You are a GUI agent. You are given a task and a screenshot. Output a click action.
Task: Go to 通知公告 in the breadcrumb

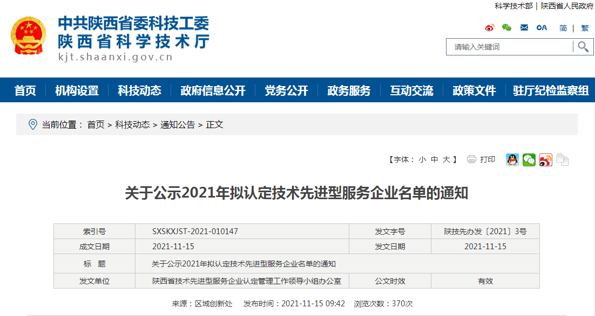[178, 125]
